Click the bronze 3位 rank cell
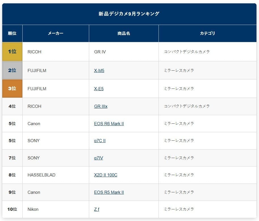 pyautogui.click(x=12, y=89)
